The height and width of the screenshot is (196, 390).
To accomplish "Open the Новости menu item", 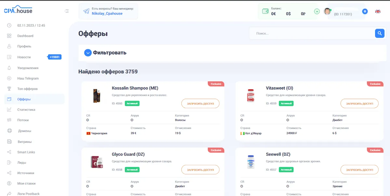I will [x=24, y=57].
